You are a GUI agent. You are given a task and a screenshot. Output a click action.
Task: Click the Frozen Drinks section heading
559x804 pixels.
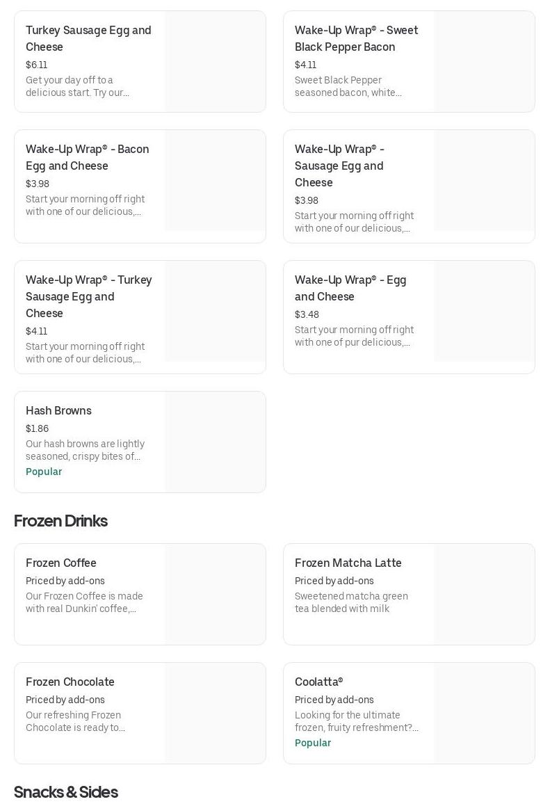[60, 521]
